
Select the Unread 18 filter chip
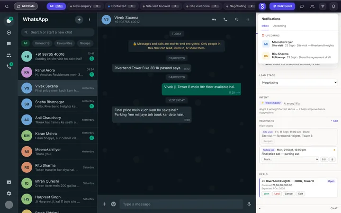pos(42,43)
